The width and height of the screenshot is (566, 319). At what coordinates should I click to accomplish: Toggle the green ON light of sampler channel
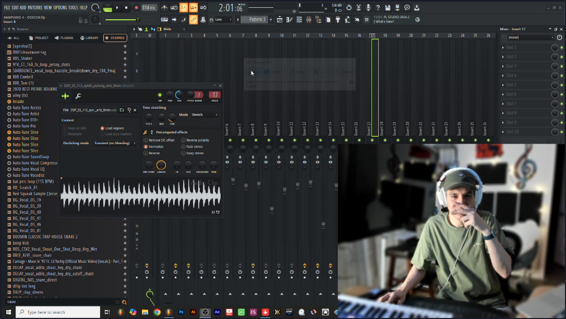[x=160, y=95]
